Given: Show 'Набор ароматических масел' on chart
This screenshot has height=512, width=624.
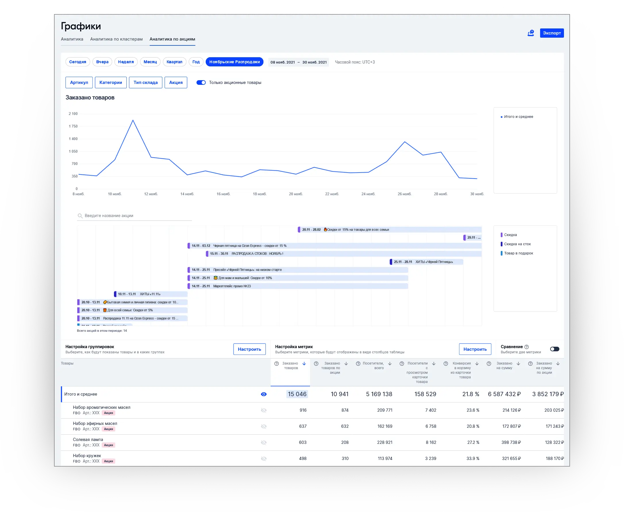Looking at the screenshot, I should tap(264, 410).
